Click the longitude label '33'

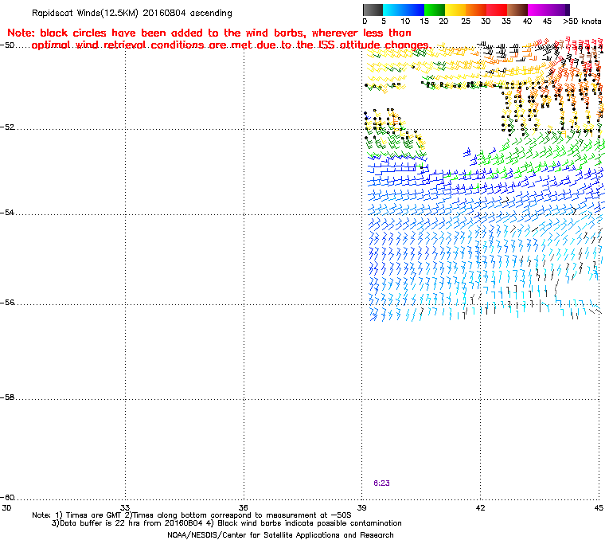pyautogui.click(x=125, y=508)
